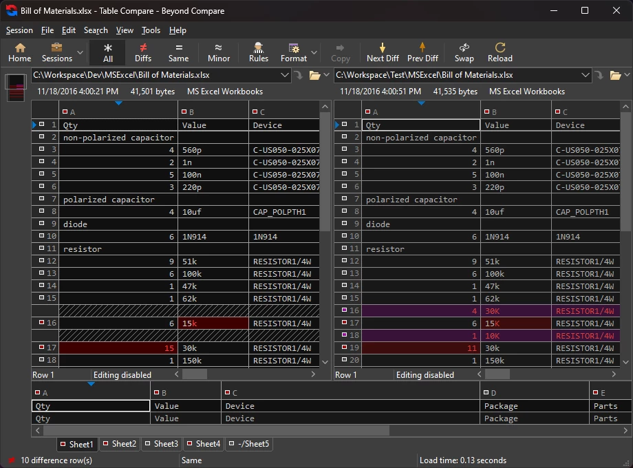The height and width of the screenshot is (468, 633).
Task: Switch to the Sheet3 tab
Action: (x=162, y=444)
